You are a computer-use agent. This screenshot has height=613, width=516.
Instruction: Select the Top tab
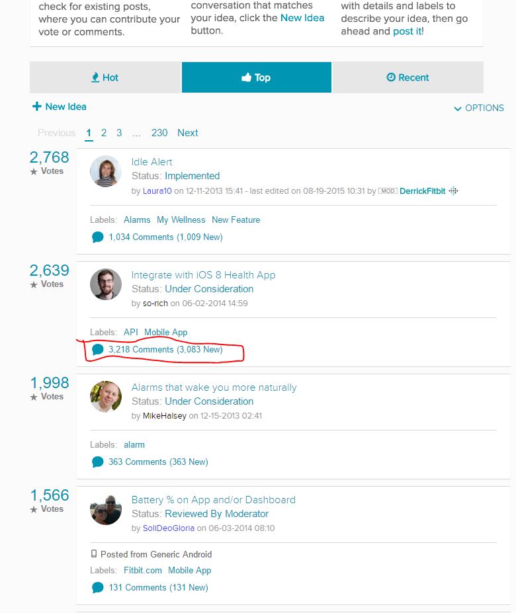click(256, 77)
